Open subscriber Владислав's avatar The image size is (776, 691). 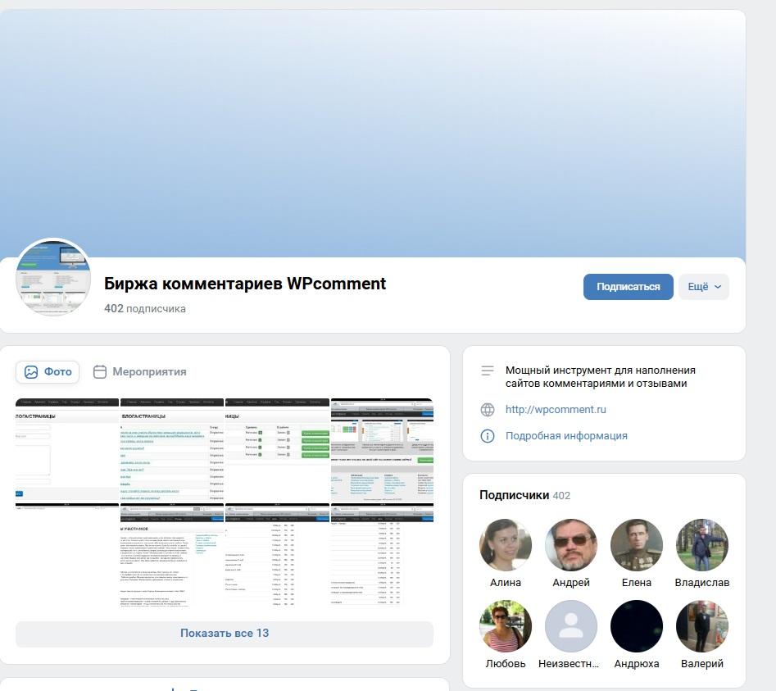click(702, 545)
